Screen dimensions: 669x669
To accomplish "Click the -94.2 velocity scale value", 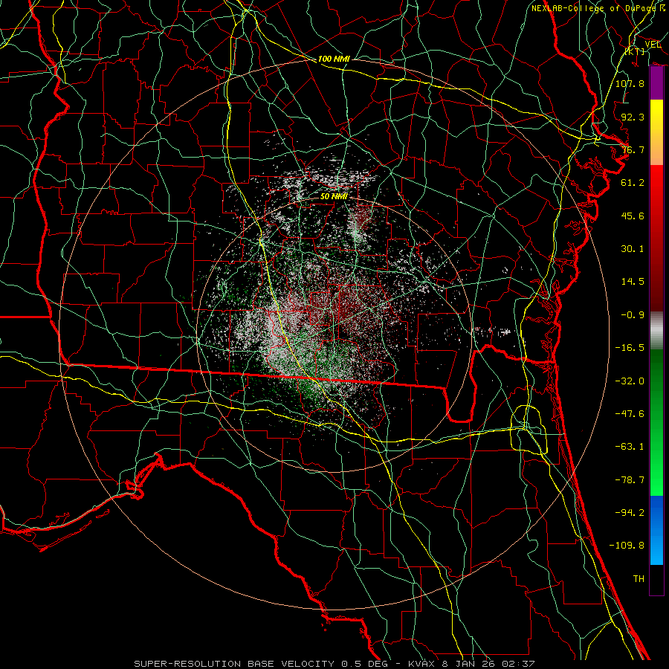I will pyautogui.click(x=630, y=513).
